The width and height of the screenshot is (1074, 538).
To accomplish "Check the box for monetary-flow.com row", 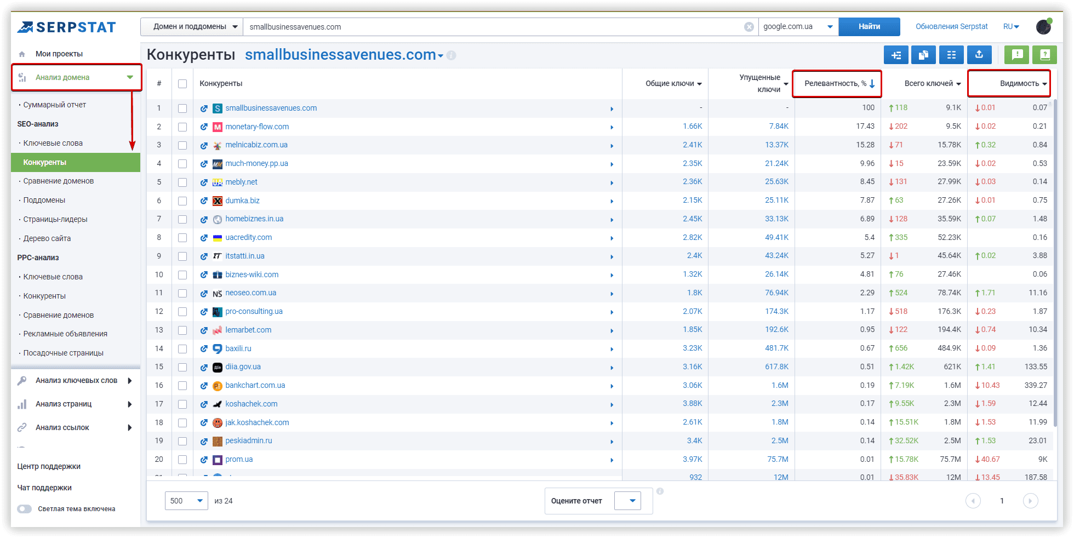I will [x=182, y=127].
